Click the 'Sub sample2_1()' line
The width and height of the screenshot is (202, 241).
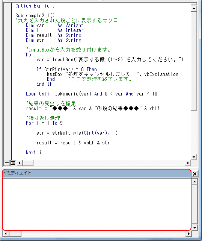35,16
